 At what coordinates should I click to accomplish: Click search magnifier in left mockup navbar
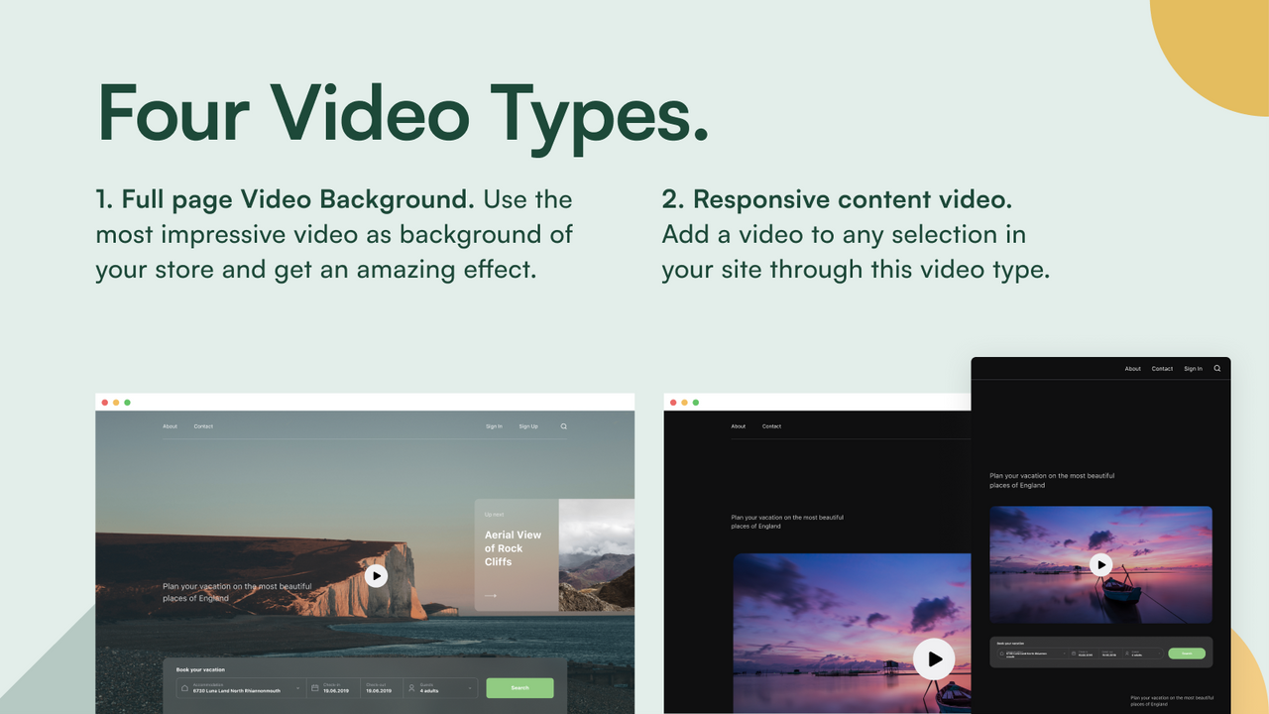click(x=564, y=426)
